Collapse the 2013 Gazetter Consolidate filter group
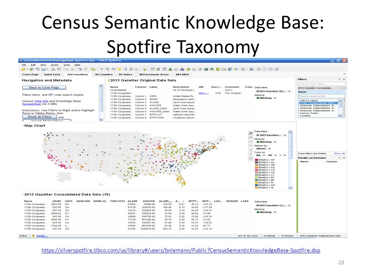 pos(344,88)
